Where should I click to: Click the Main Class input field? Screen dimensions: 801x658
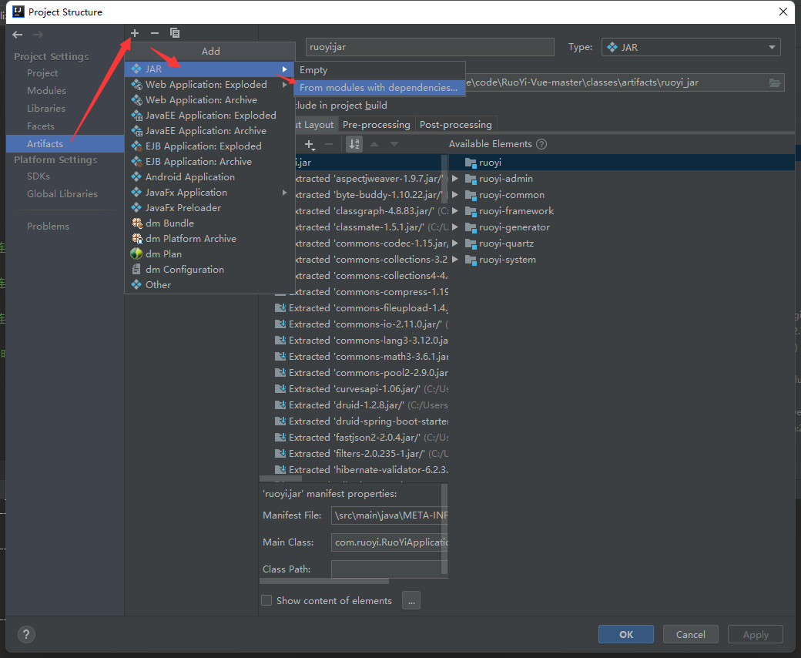tap(389, 542)
